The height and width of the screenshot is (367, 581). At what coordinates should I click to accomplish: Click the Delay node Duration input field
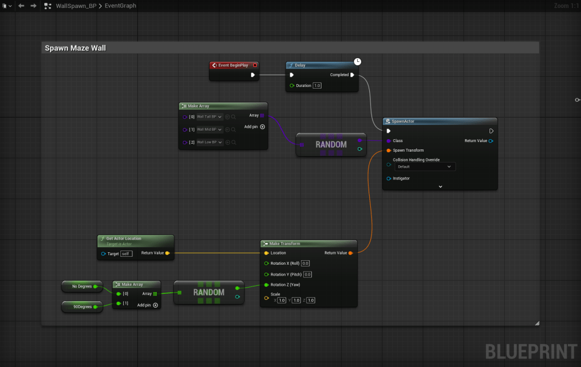(317, 86)
